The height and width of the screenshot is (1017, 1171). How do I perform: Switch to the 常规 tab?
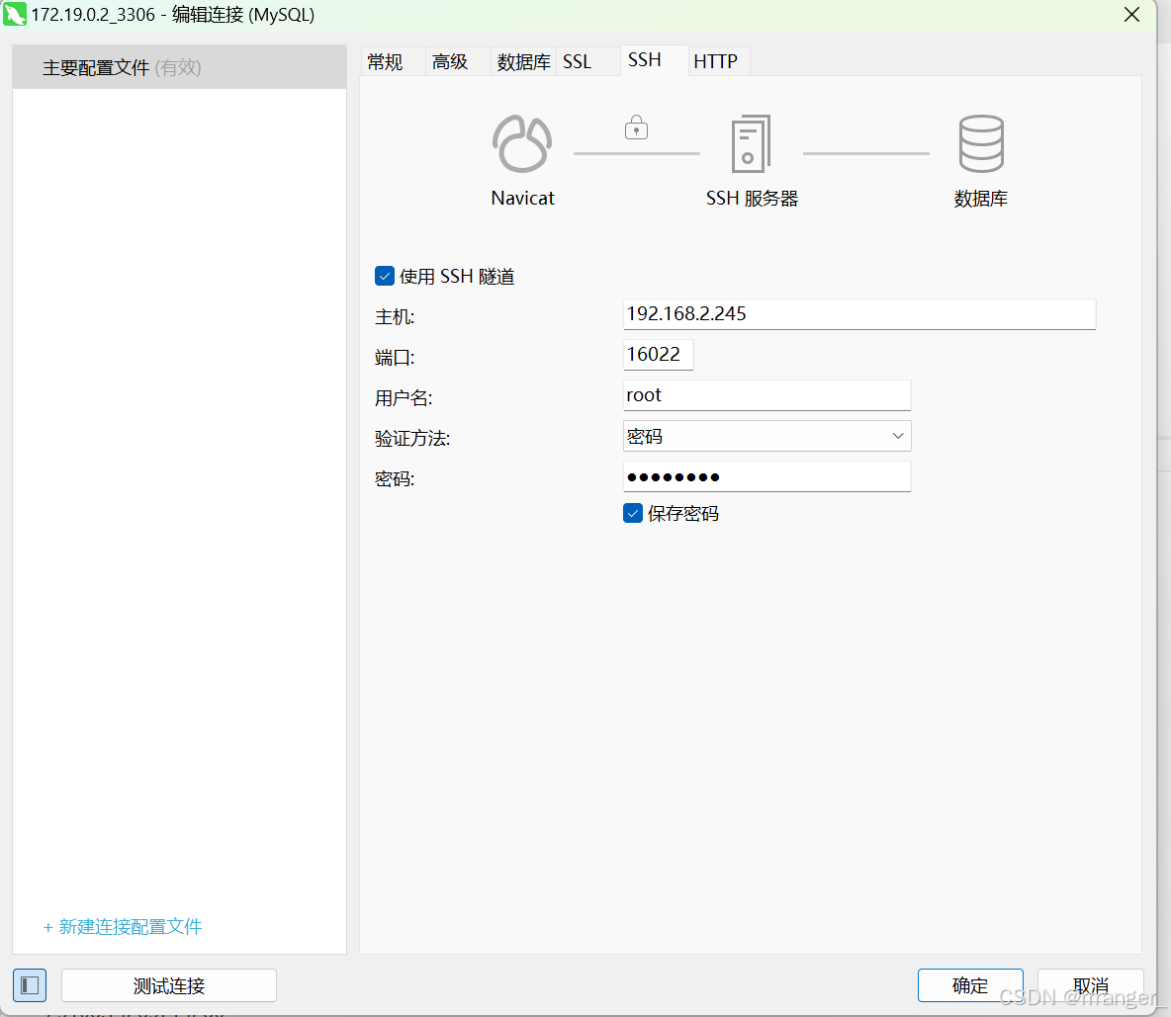[x=394, y=61]
